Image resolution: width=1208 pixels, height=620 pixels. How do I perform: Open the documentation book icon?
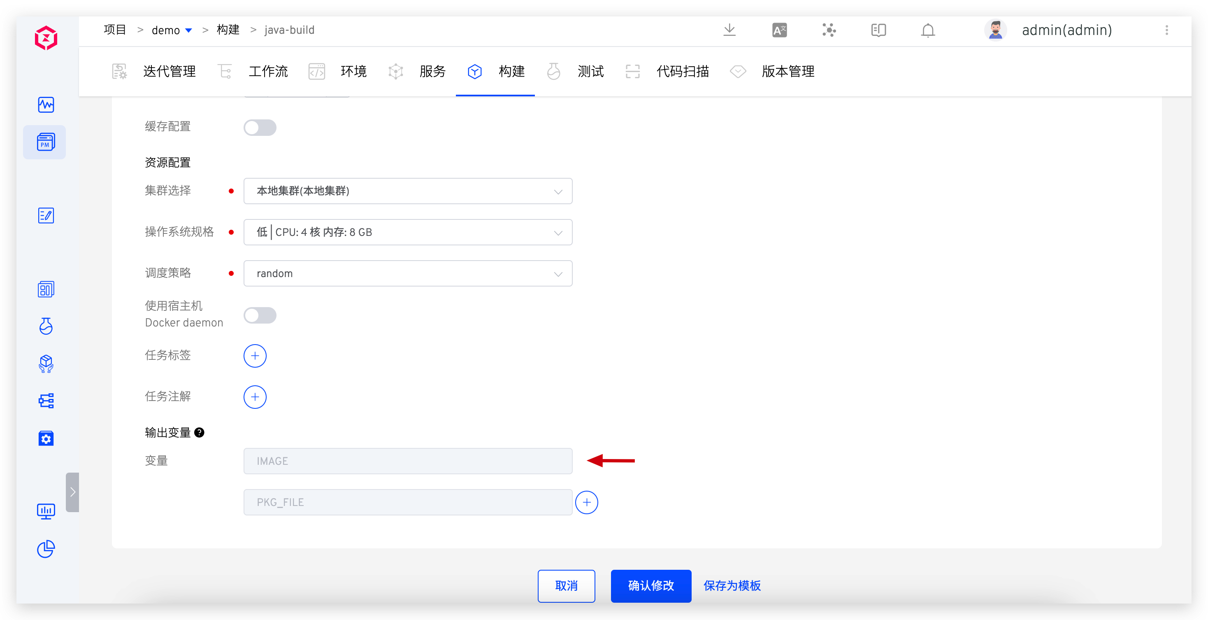pos(878,30)
